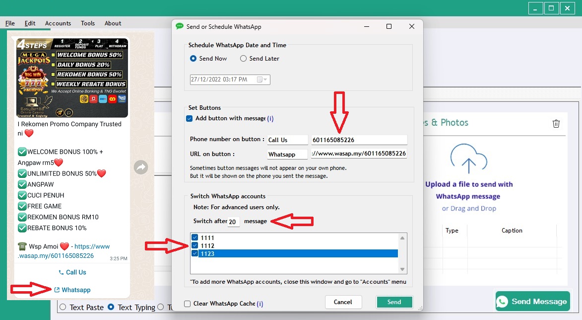This screenshot has width=582, height=320.
Task: Click the green Send Message button
Action: (533, 302)
